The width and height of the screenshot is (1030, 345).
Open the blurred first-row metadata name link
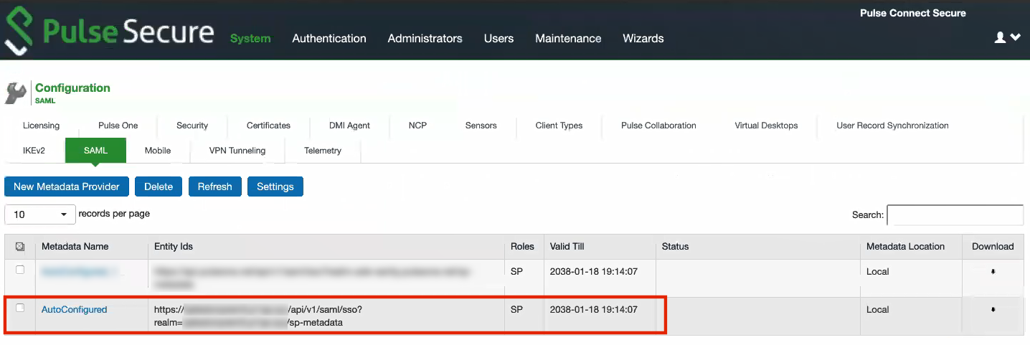click(80, 272)
